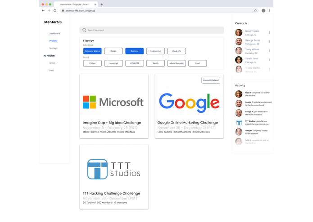This screenshot has width=313, height=222.
Task: Toggle the Business discipline filter
Action: [x=134, y=51]
